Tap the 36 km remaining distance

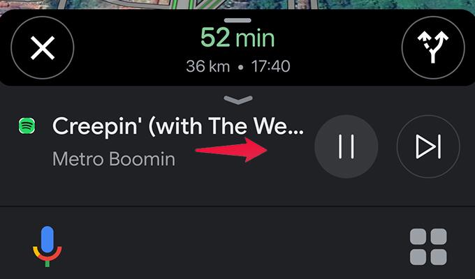tap(208, 66)
